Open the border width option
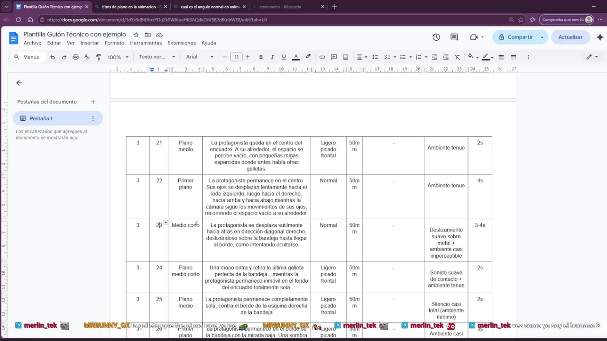 pyautogui.click(x=501, y=57)
